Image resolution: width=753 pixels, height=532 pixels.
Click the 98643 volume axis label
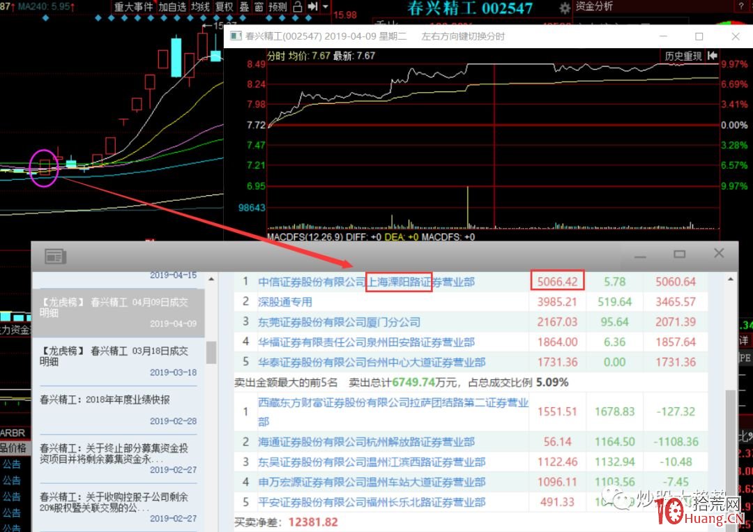[252, 207]
